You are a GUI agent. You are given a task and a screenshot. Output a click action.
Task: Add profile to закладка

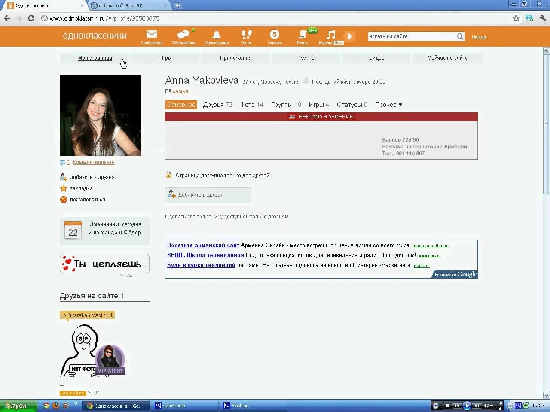coord(81,188)
